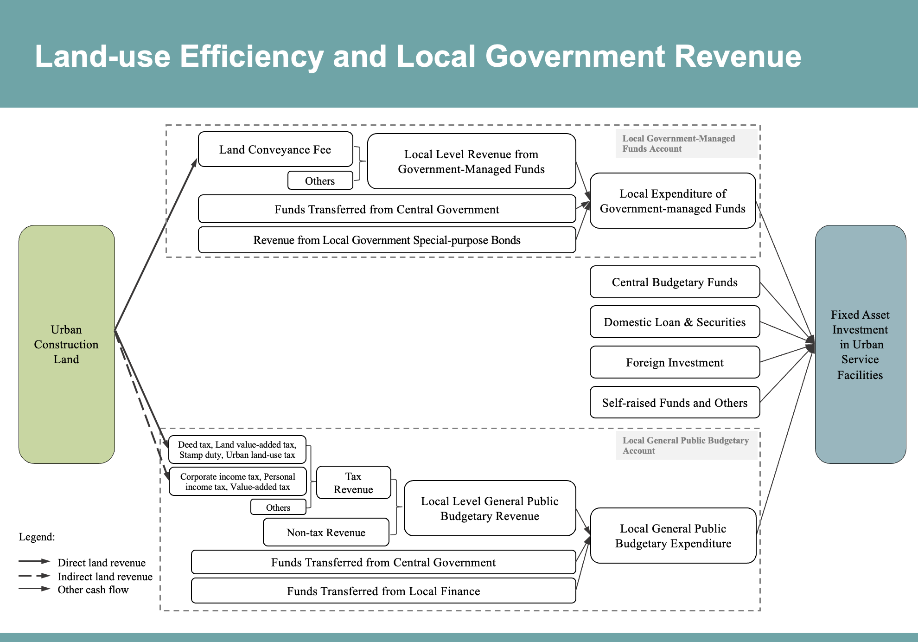Click Funds Transferred from Central Government in upper account

tap(387, 209)
